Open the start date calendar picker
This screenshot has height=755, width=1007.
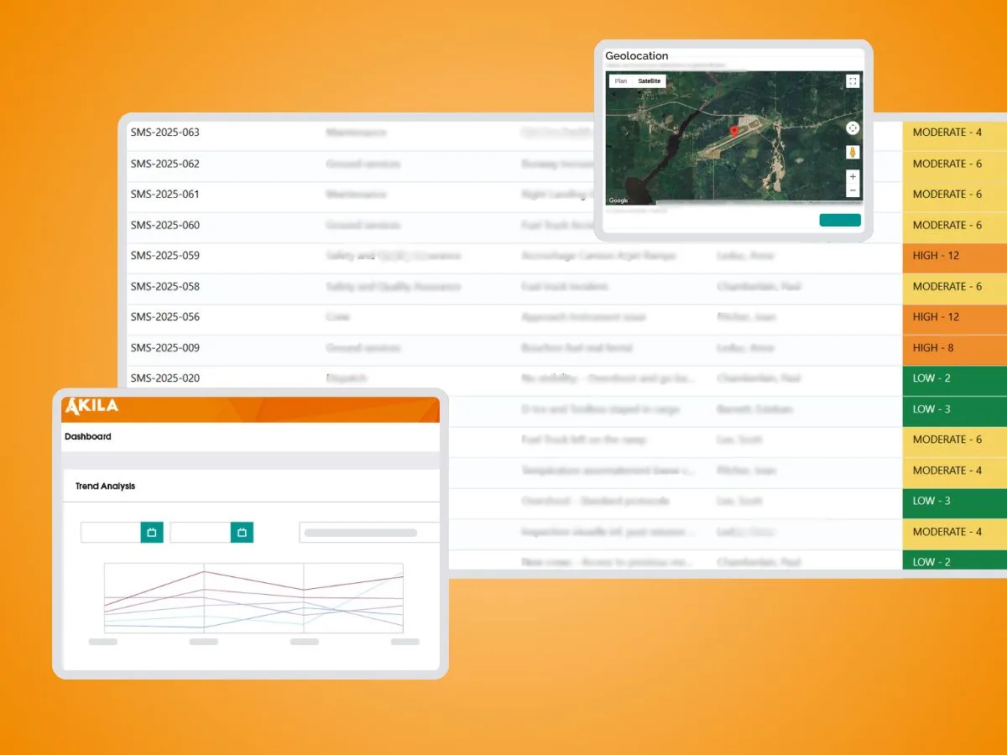tap(152, 532)
